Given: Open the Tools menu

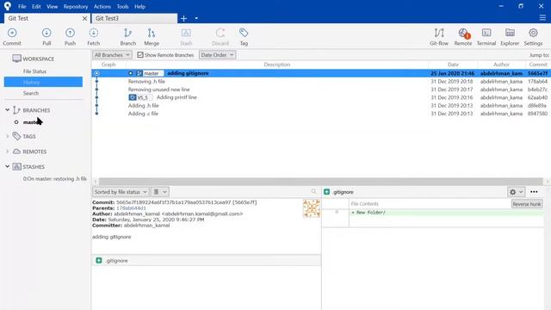Looking at the screenshot, I should point(122,6).
